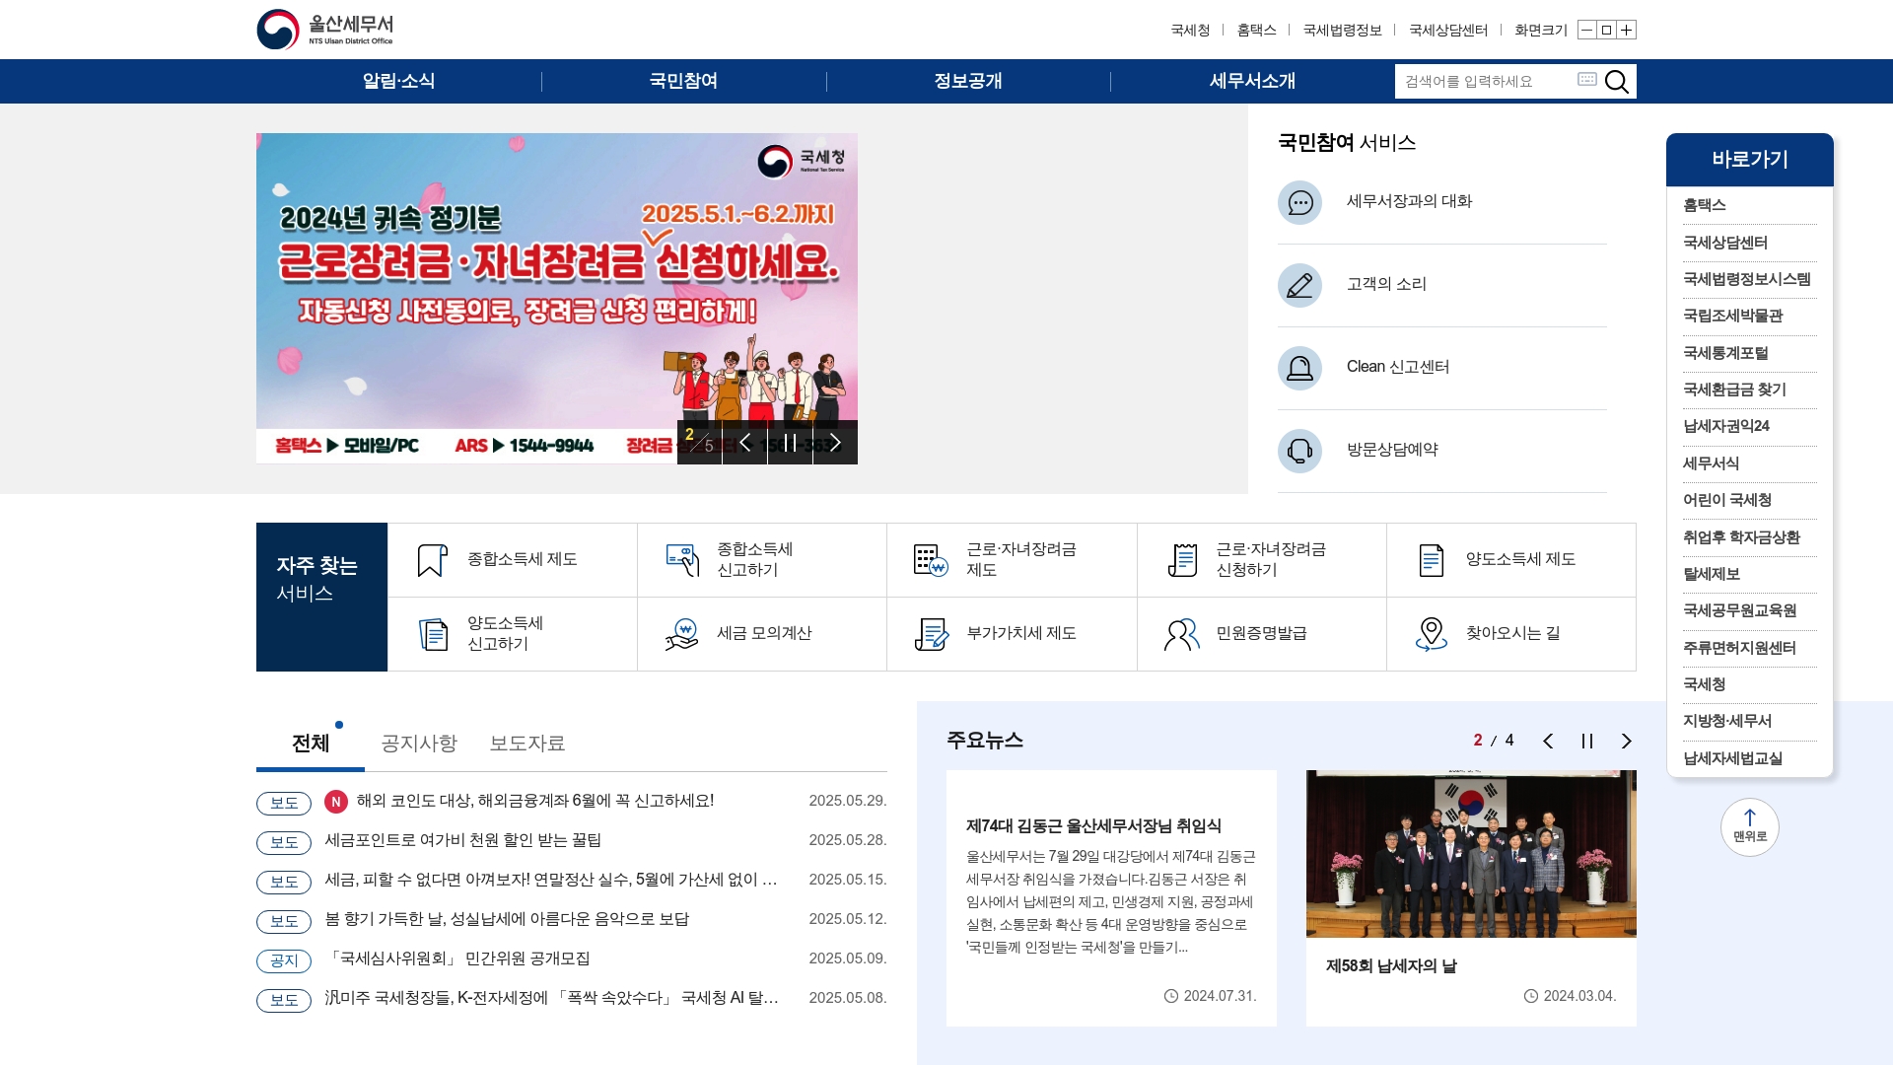Click the 제58회 납세자의 날 photo
The height and width of the screenshot is (1065, 1893).
(x=1471, y=854)
